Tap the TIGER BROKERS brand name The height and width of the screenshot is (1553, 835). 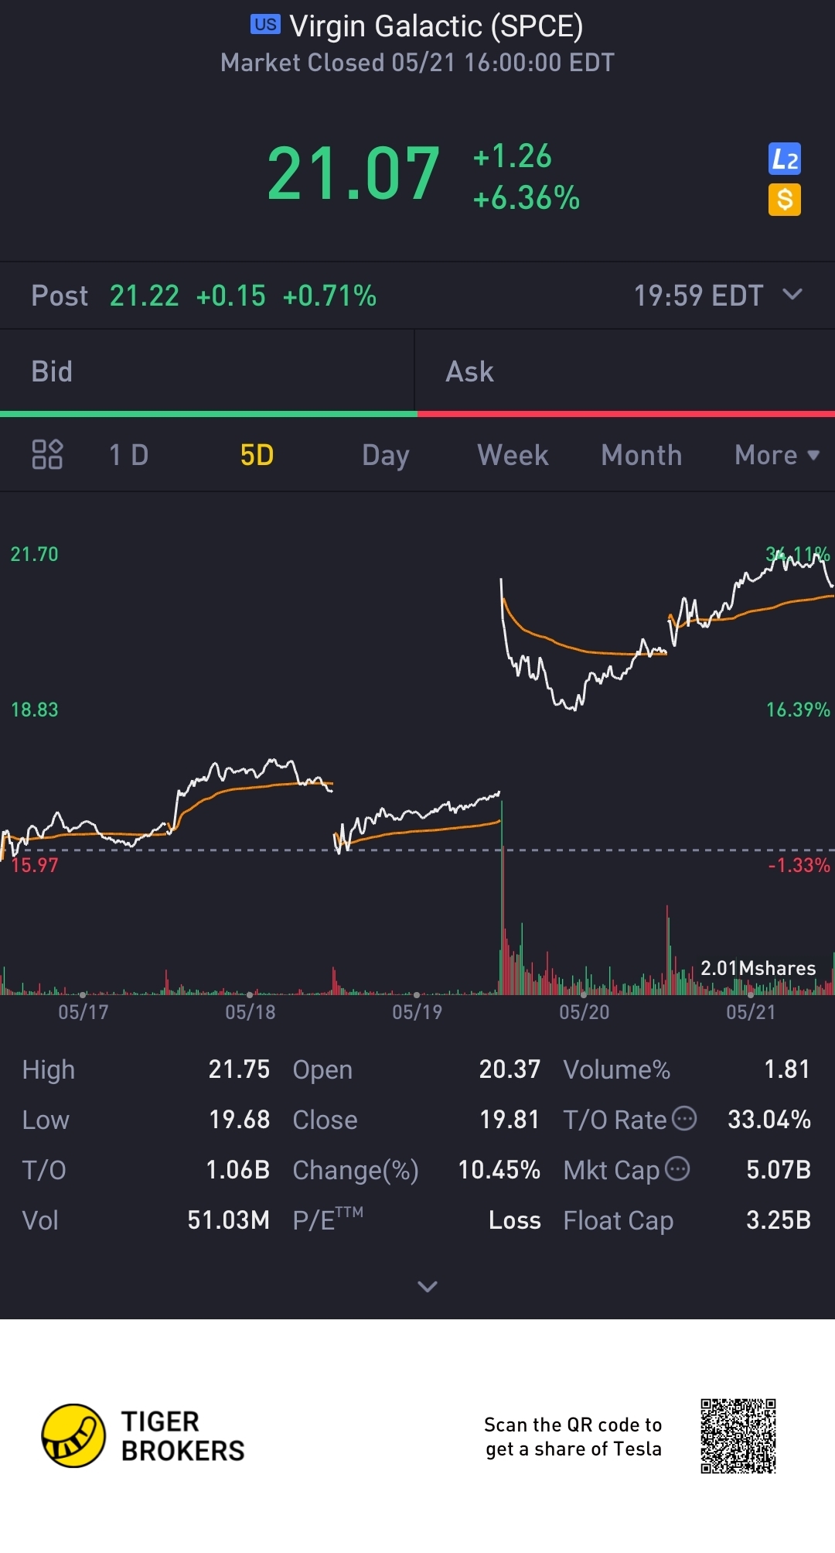pyautogui.click(x=182, y=1436)
